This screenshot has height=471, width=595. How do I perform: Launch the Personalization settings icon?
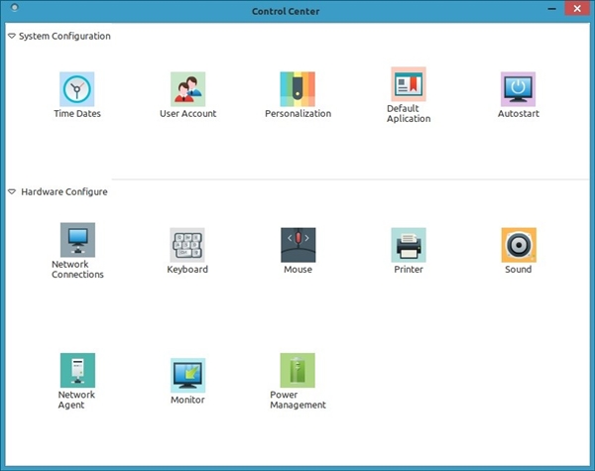coord(297,89)
